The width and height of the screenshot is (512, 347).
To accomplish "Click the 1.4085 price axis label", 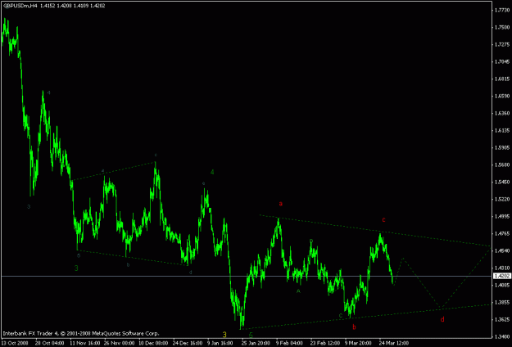I will [501, 286].
